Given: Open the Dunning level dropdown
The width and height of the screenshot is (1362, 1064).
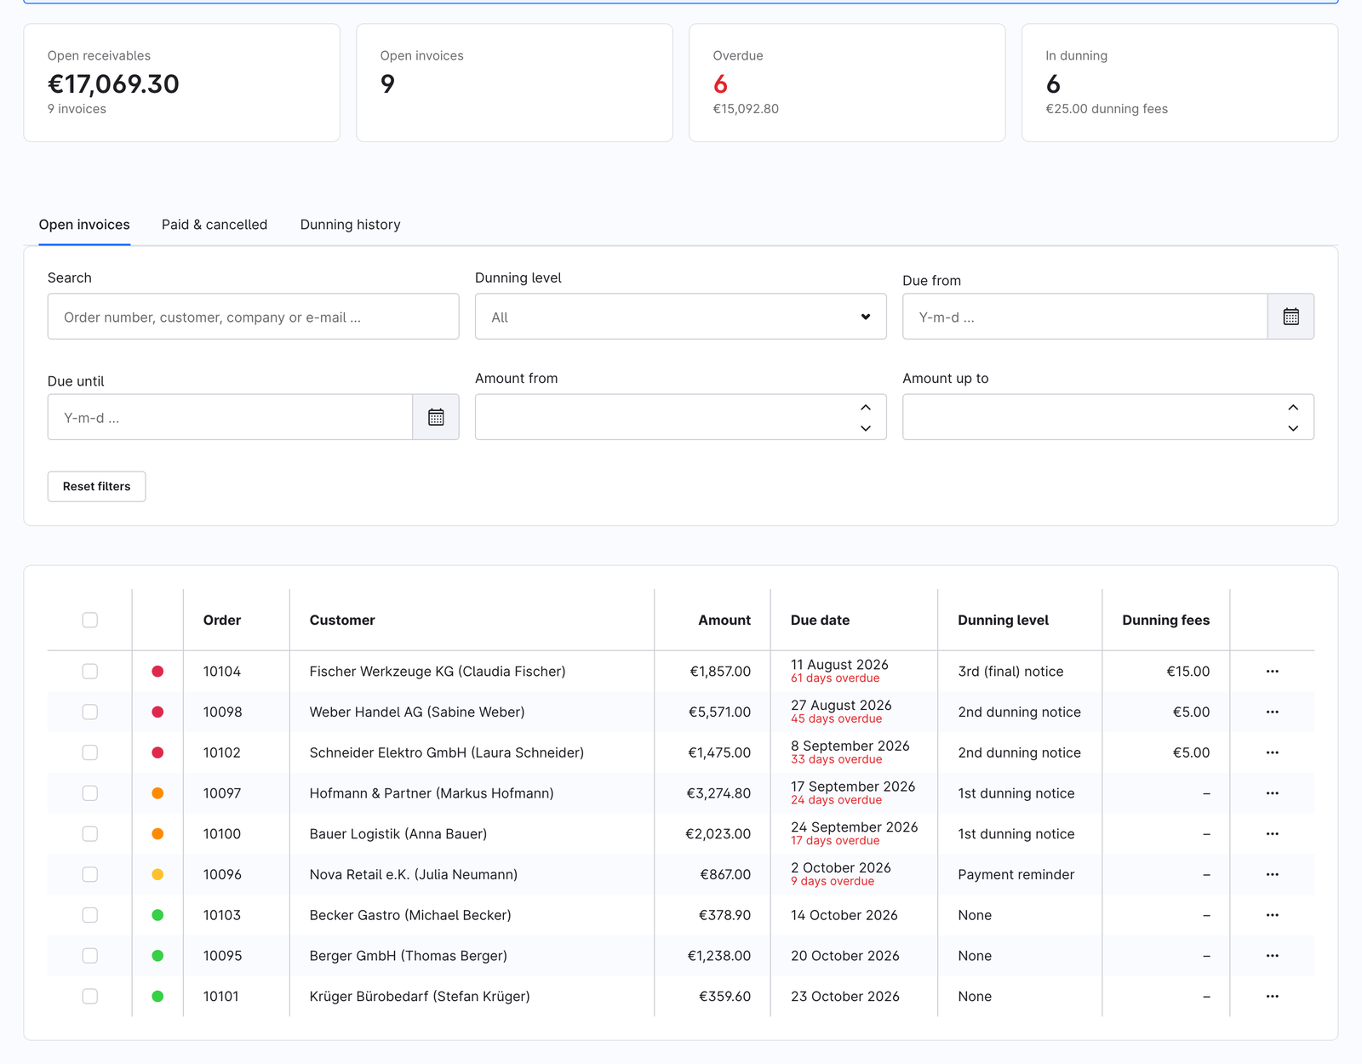Looking at the screenshot, I should pos(680,317).
